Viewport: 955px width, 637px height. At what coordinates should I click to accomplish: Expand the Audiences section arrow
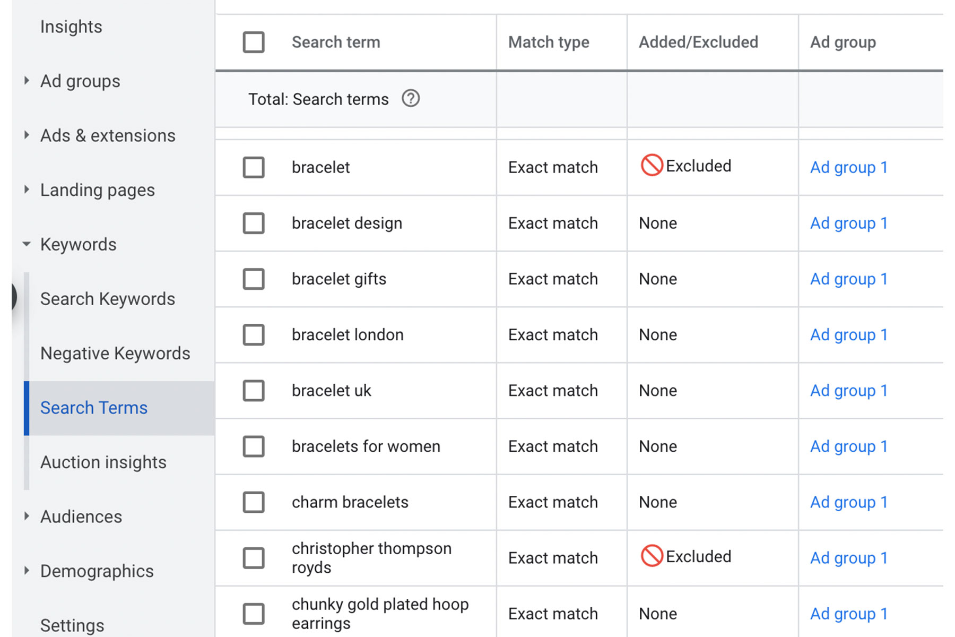27,516
